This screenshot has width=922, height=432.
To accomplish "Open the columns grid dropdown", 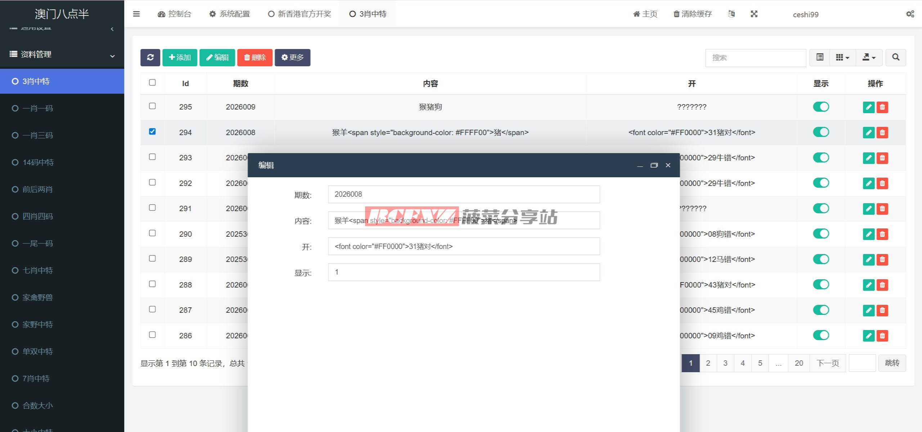I will [842, 58].
